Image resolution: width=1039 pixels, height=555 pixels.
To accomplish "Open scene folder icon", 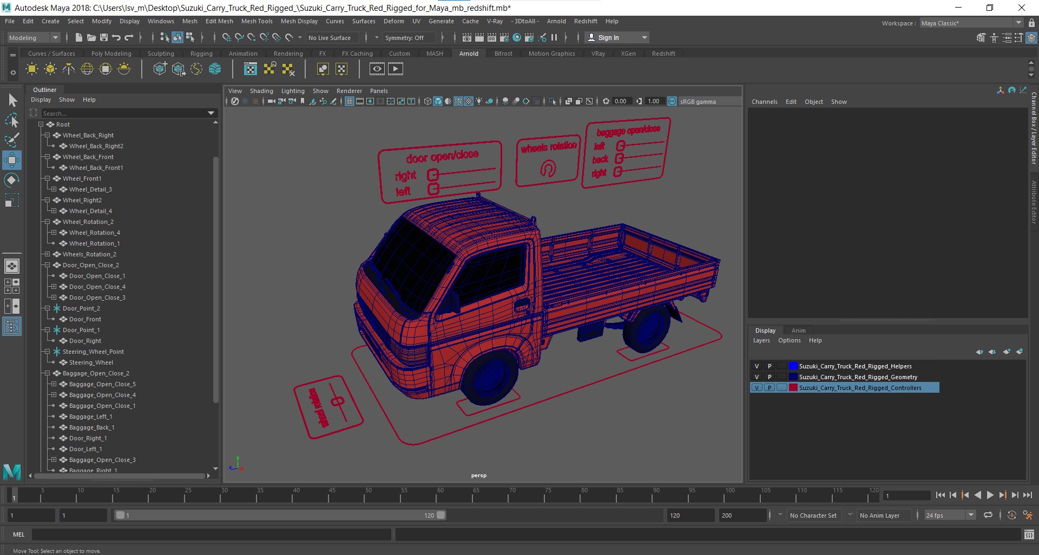I will 91,37.
